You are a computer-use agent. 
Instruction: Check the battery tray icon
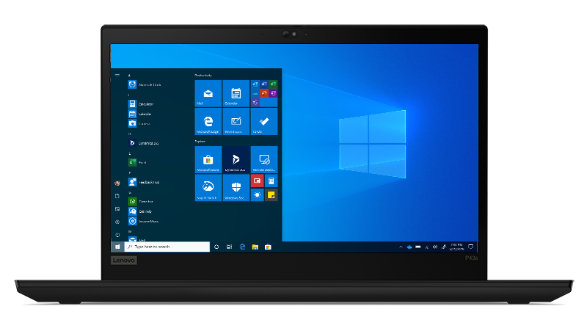click(418, 247)
